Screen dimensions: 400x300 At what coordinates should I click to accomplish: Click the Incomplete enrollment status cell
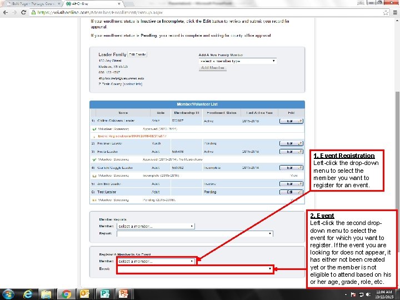point(212,168)
